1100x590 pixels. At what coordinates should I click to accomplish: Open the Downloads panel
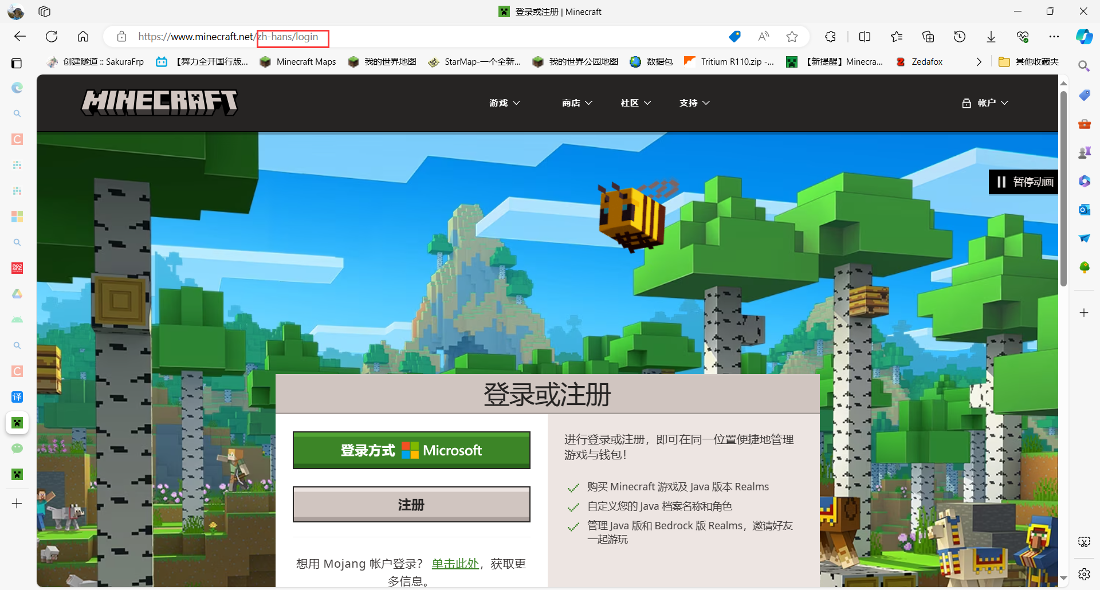pyautogui.click(x=991, y=37)
